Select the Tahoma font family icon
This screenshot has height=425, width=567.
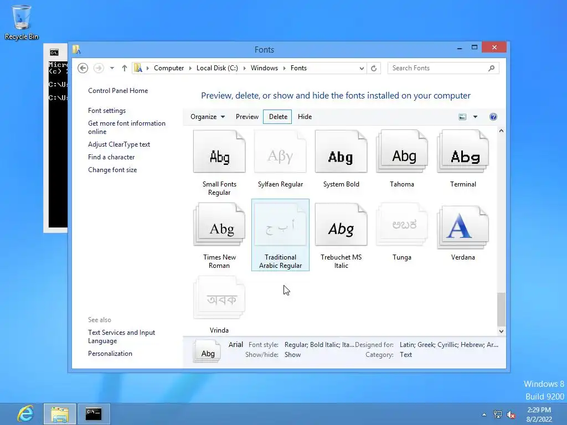tap(402, 152)
